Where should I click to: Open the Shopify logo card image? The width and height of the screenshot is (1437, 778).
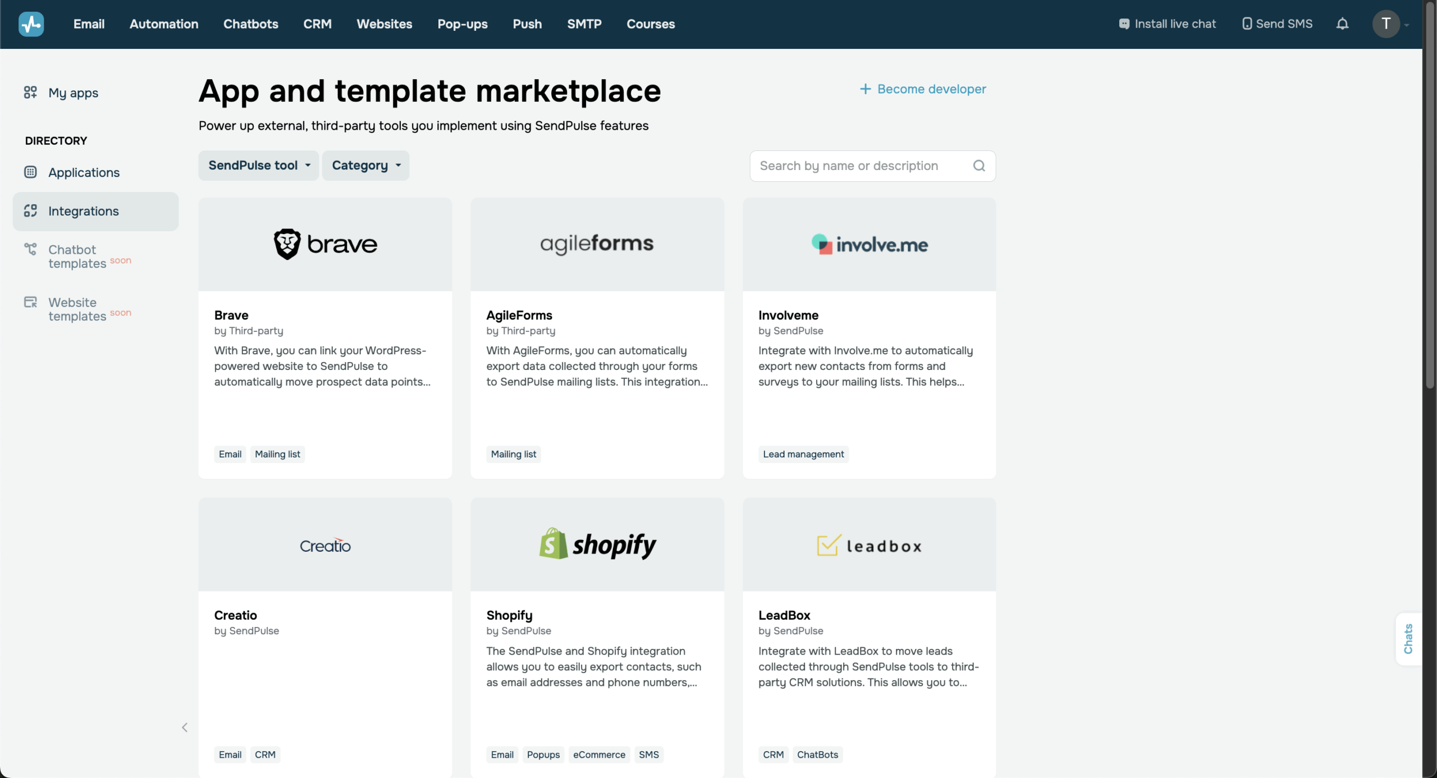click(x=597, y=544)
